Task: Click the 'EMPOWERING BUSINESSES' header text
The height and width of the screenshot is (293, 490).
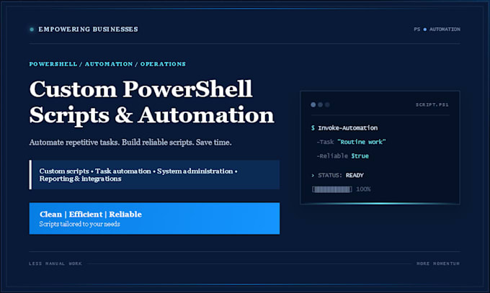Action: click(88, 29)
